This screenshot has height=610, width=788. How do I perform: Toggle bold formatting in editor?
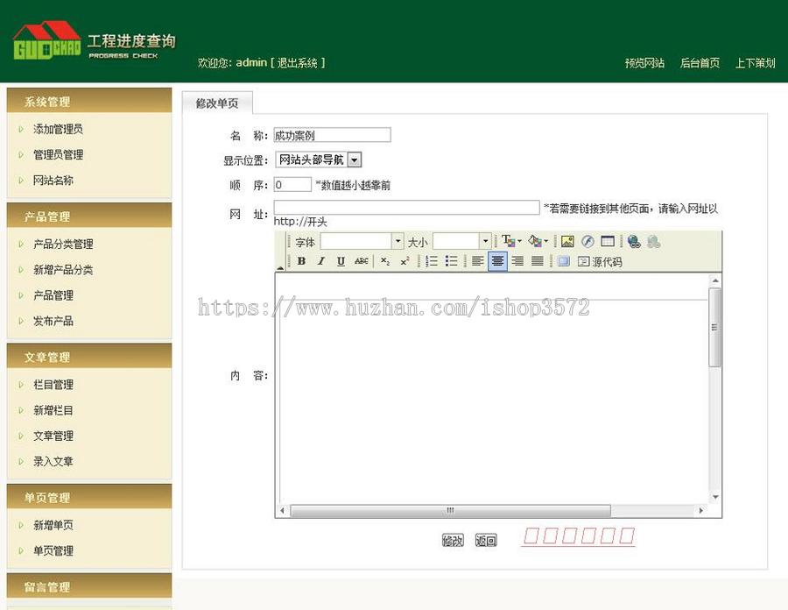click(301, 261)
